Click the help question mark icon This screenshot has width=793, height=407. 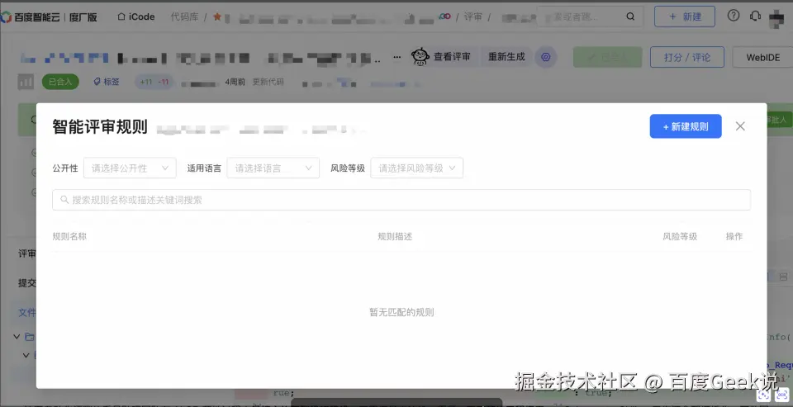coord(734,17)
